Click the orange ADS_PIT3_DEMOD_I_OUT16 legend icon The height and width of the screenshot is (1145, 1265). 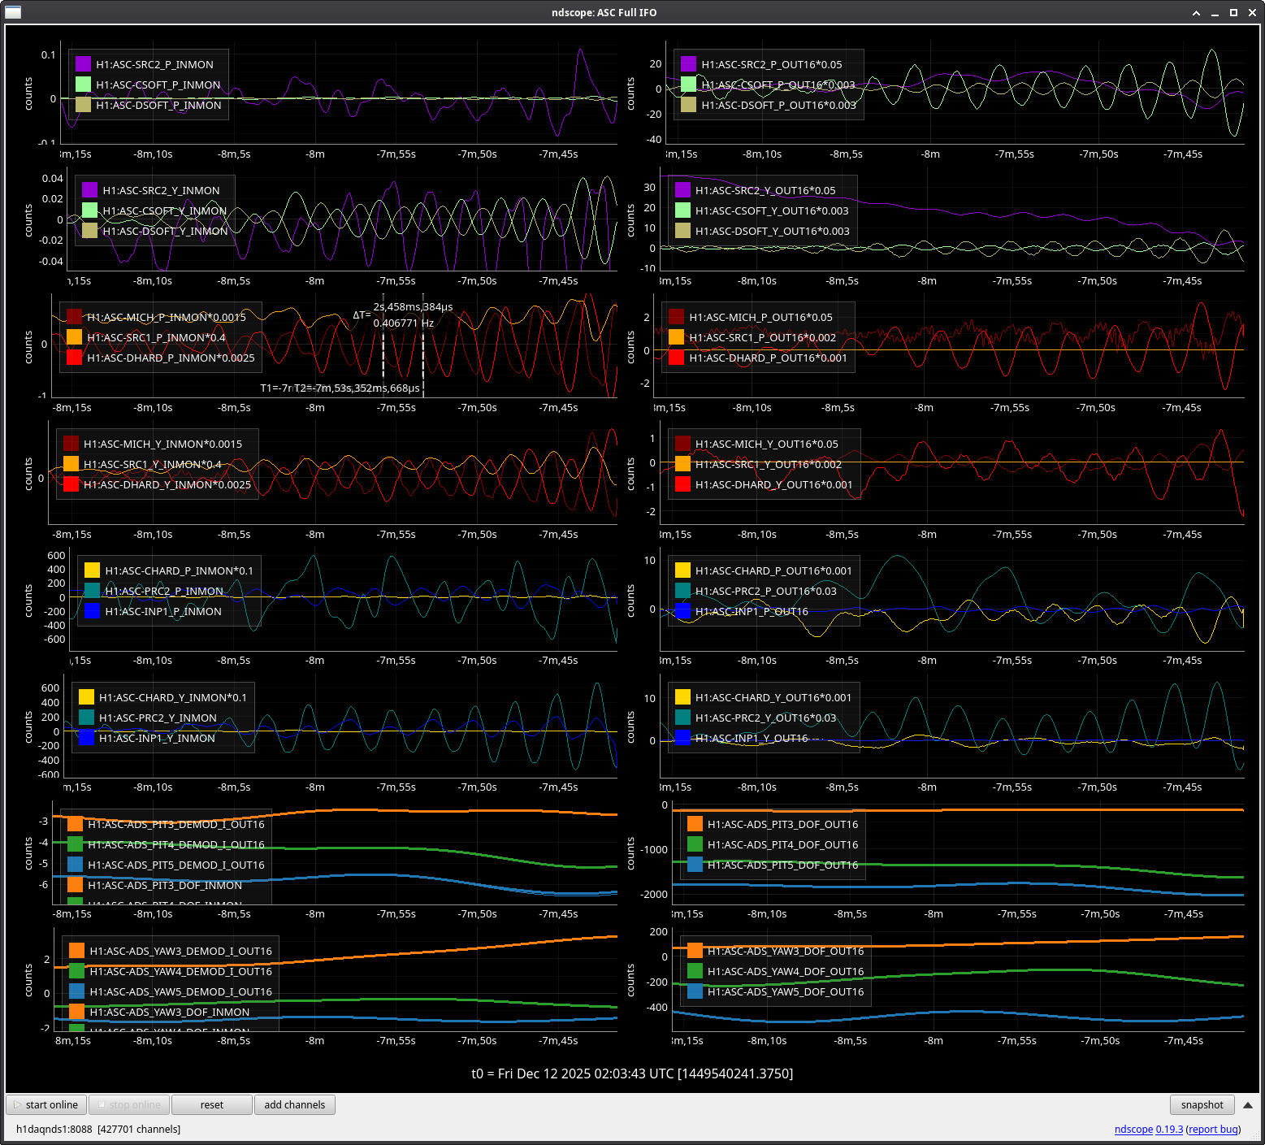[x=75, y=824]
